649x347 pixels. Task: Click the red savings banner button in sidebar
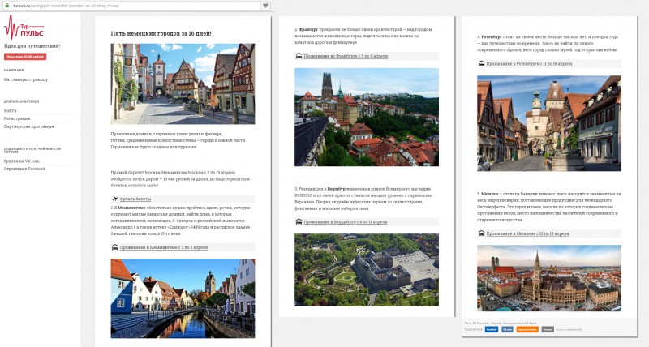click(25, 57)
